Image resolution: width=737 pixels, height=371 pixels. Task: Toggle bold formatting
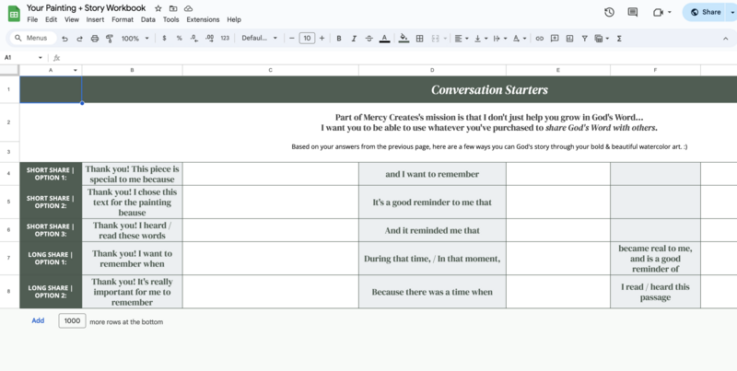(x=338, y=39)
